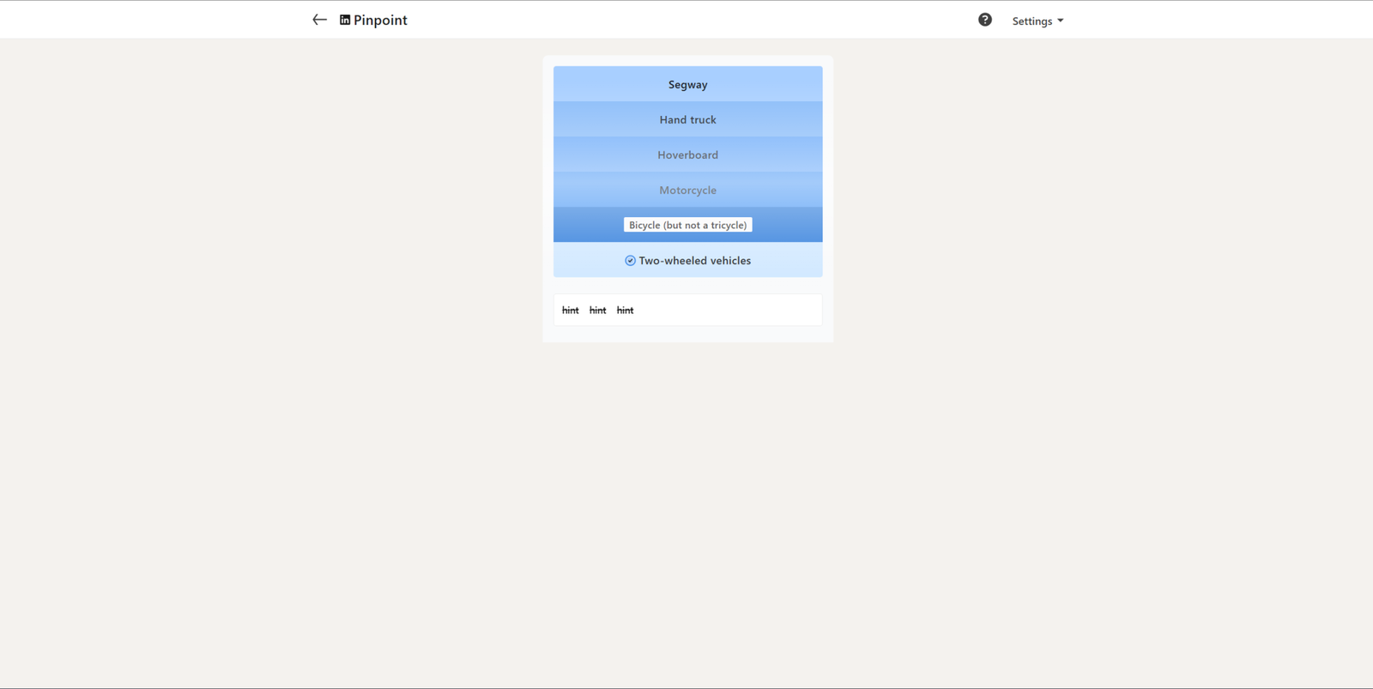Click the back arrow beside Pinpoint
The width and height of the screenshot is (1373, 689).
(319, 20)
